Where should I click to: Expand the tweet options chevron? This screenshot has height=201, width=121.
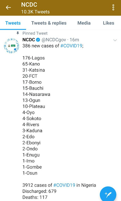pos(115,40)
